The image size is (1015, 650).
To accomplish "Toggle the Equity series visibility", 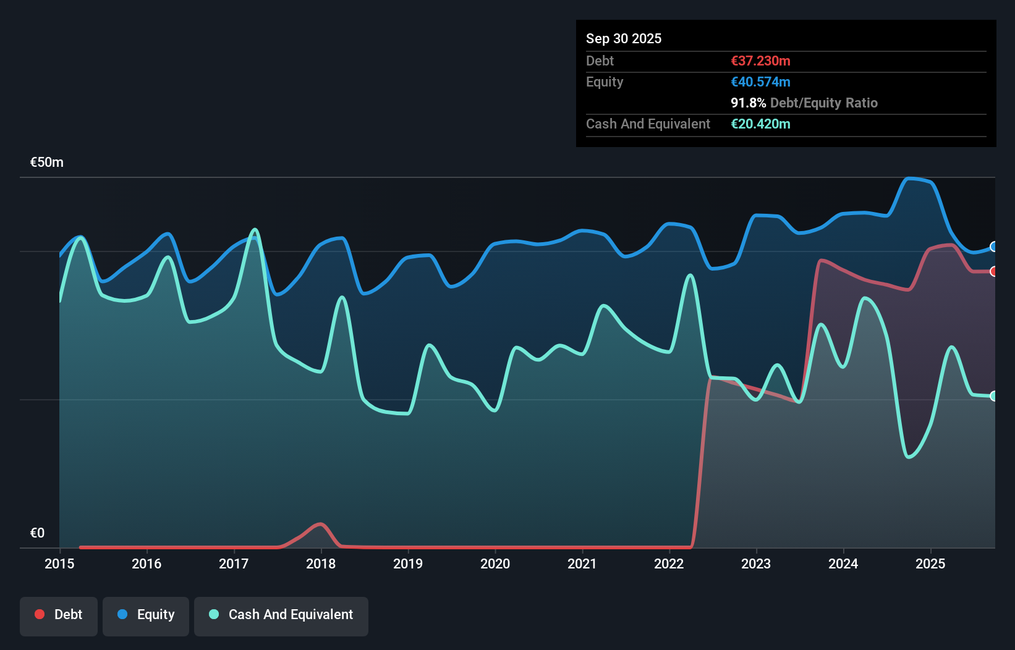I will (x=145, y=614).
